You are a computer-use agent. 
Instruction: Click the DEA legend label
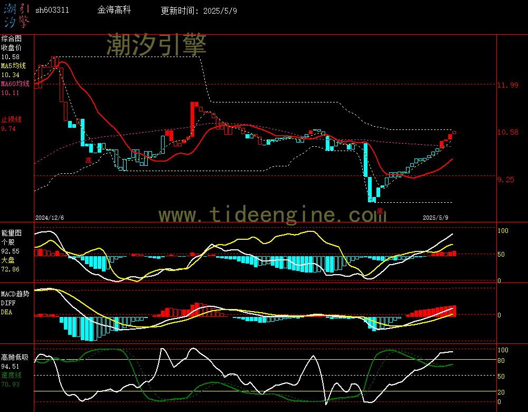(x=7, y=312)
